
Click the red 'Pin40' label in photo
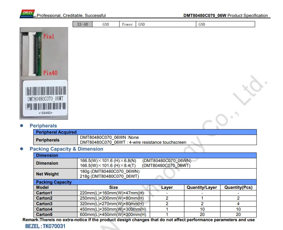(x=50, y=73)
